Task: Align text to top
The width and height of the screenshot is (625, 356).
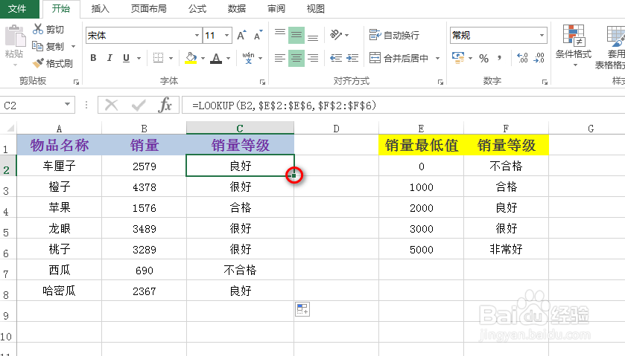Action: pos(280,35)
